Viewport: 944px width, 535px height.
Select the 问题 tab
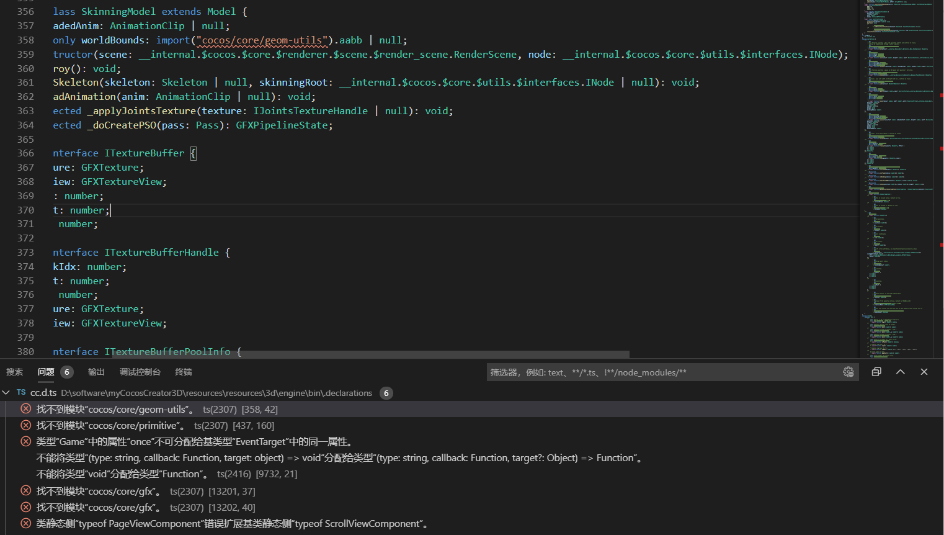[x=46, y=372]
